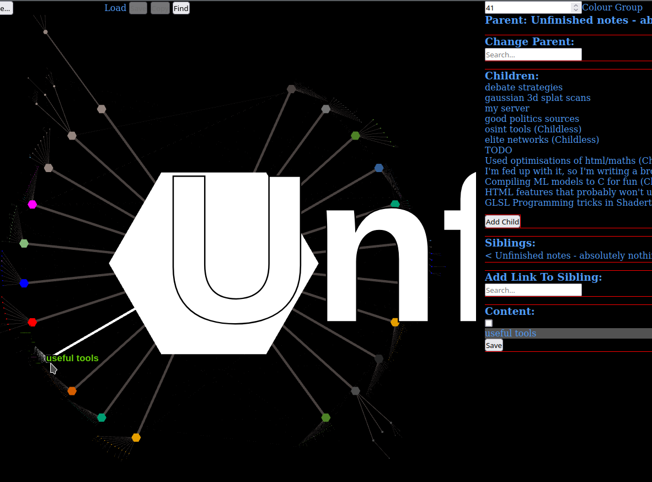Select the useful tools node label
Image resolution: width=652 pixels, height=482 pixels.
[x=72, y=358]
